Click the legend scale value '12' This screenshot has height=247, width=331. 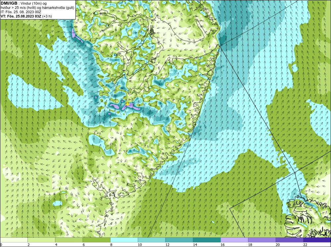(167, 245)
